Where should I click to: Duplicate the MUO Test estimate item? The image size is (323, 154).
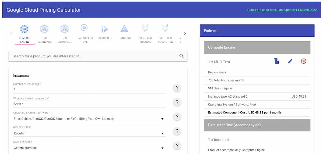pyautogui.click(x=276, y=61)
